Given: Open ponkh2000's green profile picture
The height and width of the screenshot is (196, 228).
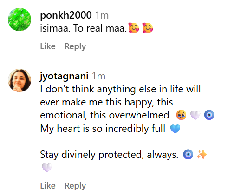Looking at the screenshot, I should [20, 20].
